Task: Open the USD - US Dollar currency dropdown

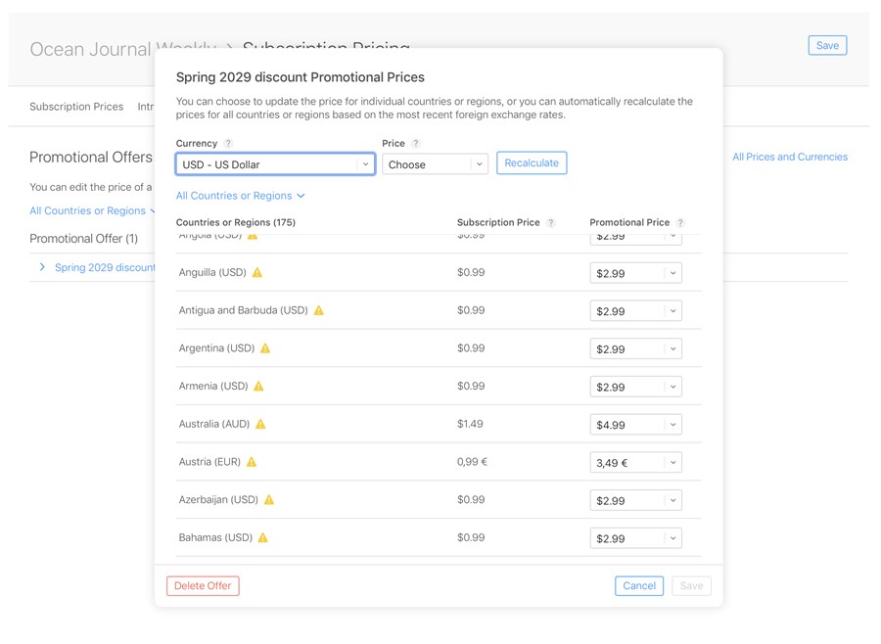Action: point(275,164)
